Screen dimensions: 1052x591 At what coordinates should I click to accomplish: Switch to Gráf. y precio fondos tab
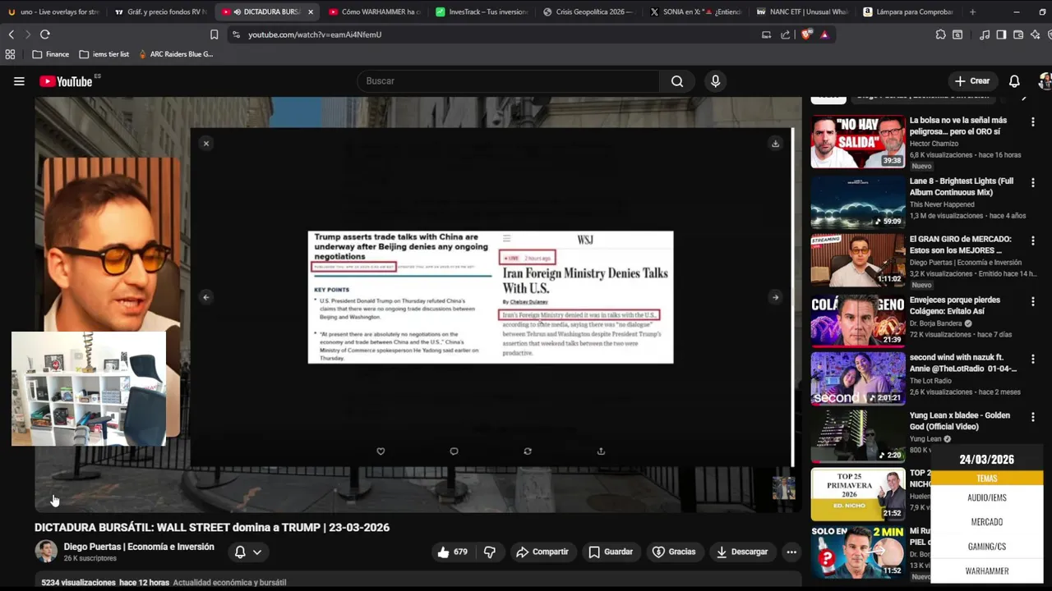pyautogui.click(x=160, y=12)
